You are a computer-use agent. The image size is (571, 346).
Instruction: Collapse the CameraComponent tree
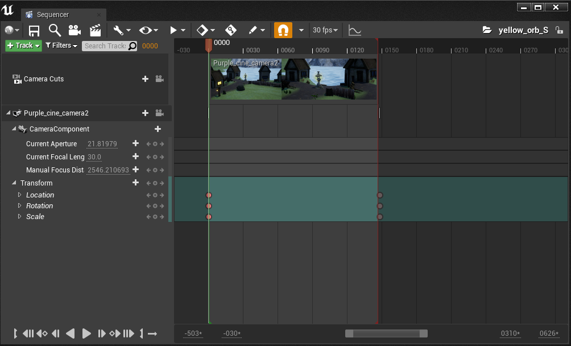pos(15,129)
